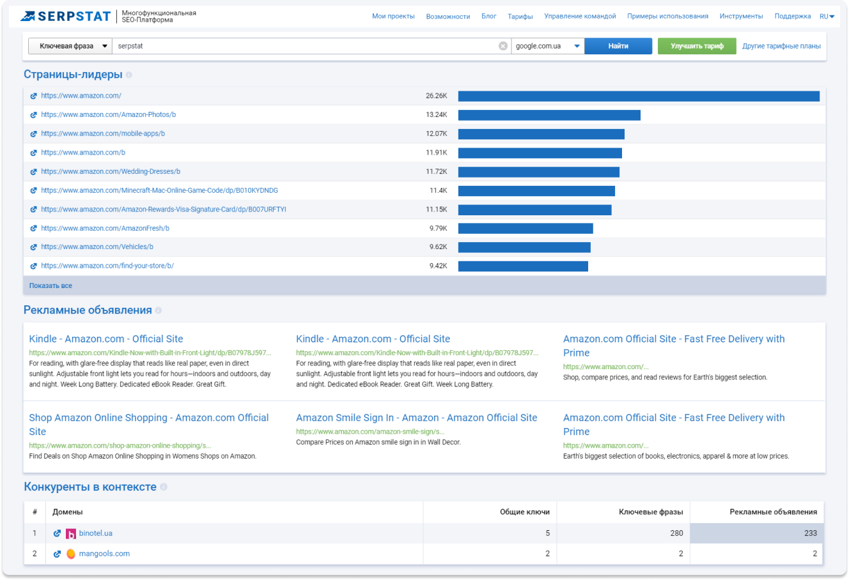
Task: Open external link icon for find-your-store/b row
Action: point(33,266)
